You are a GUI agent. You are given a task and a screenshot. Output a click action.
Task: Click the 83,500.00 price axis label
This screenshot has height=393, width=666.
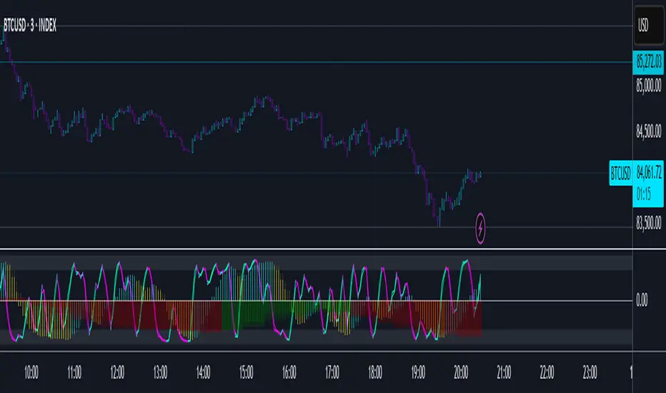point(648,223)
